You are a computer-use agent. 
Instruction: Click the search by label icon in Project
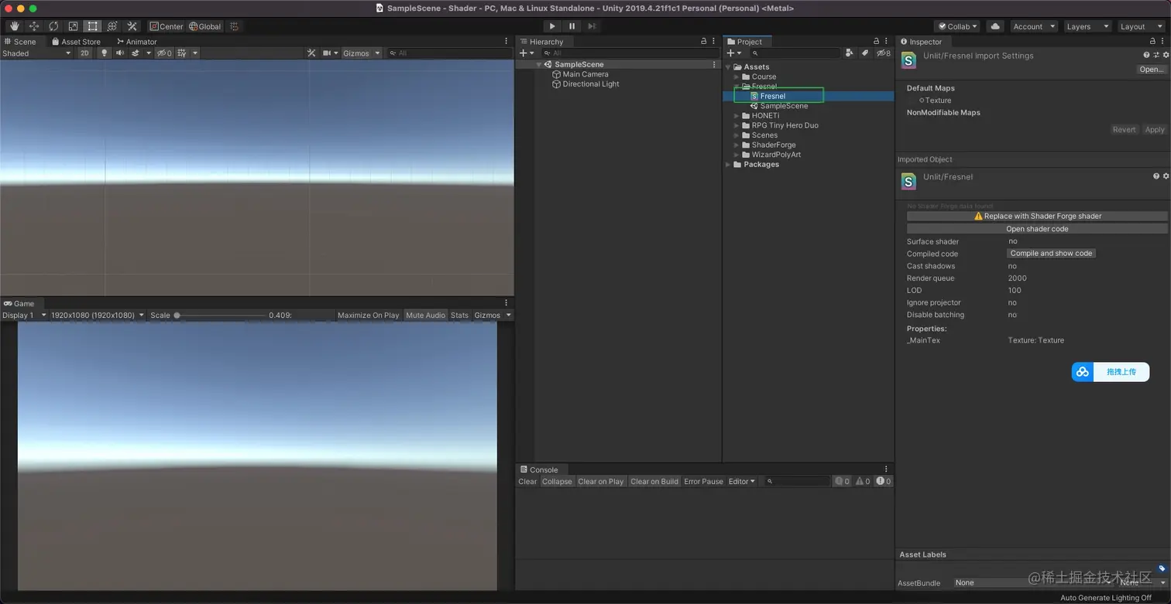coord(865,53)
